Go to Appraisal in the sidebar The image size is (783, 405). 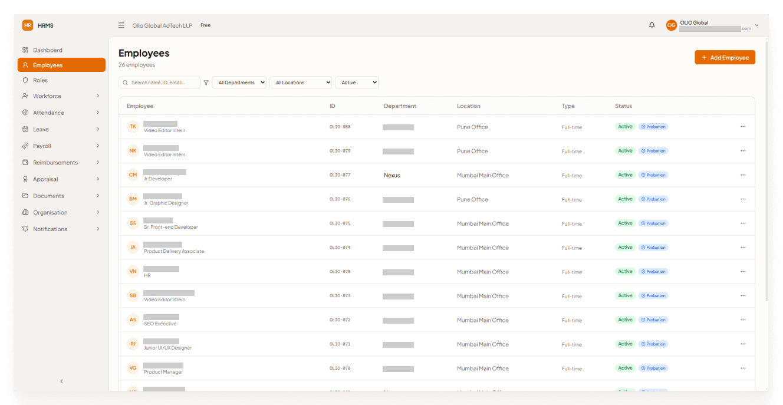[61, 179]
